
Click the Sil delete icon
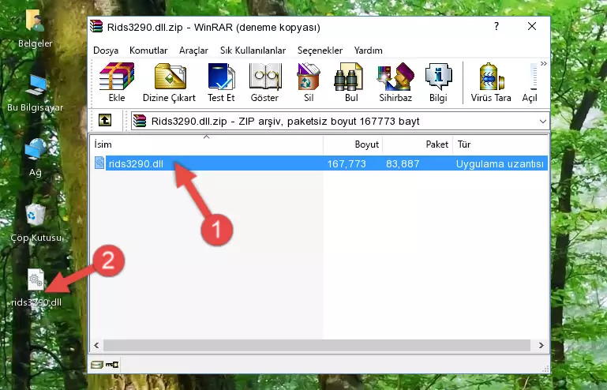(309, 82)
